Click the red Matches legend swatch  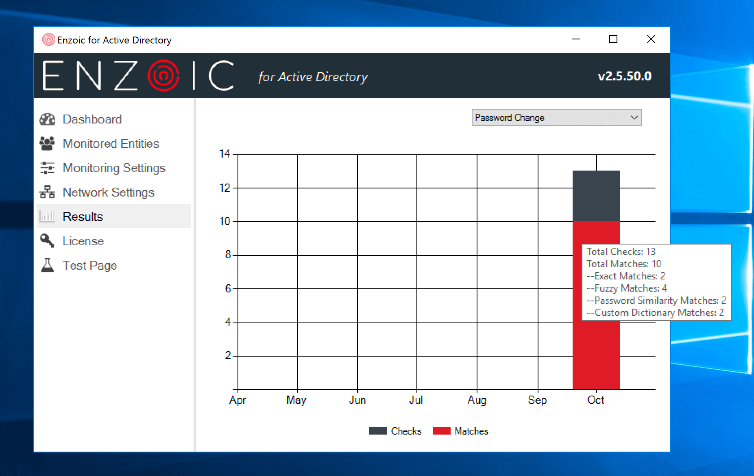pyautogui.click(x=441, y=431)
